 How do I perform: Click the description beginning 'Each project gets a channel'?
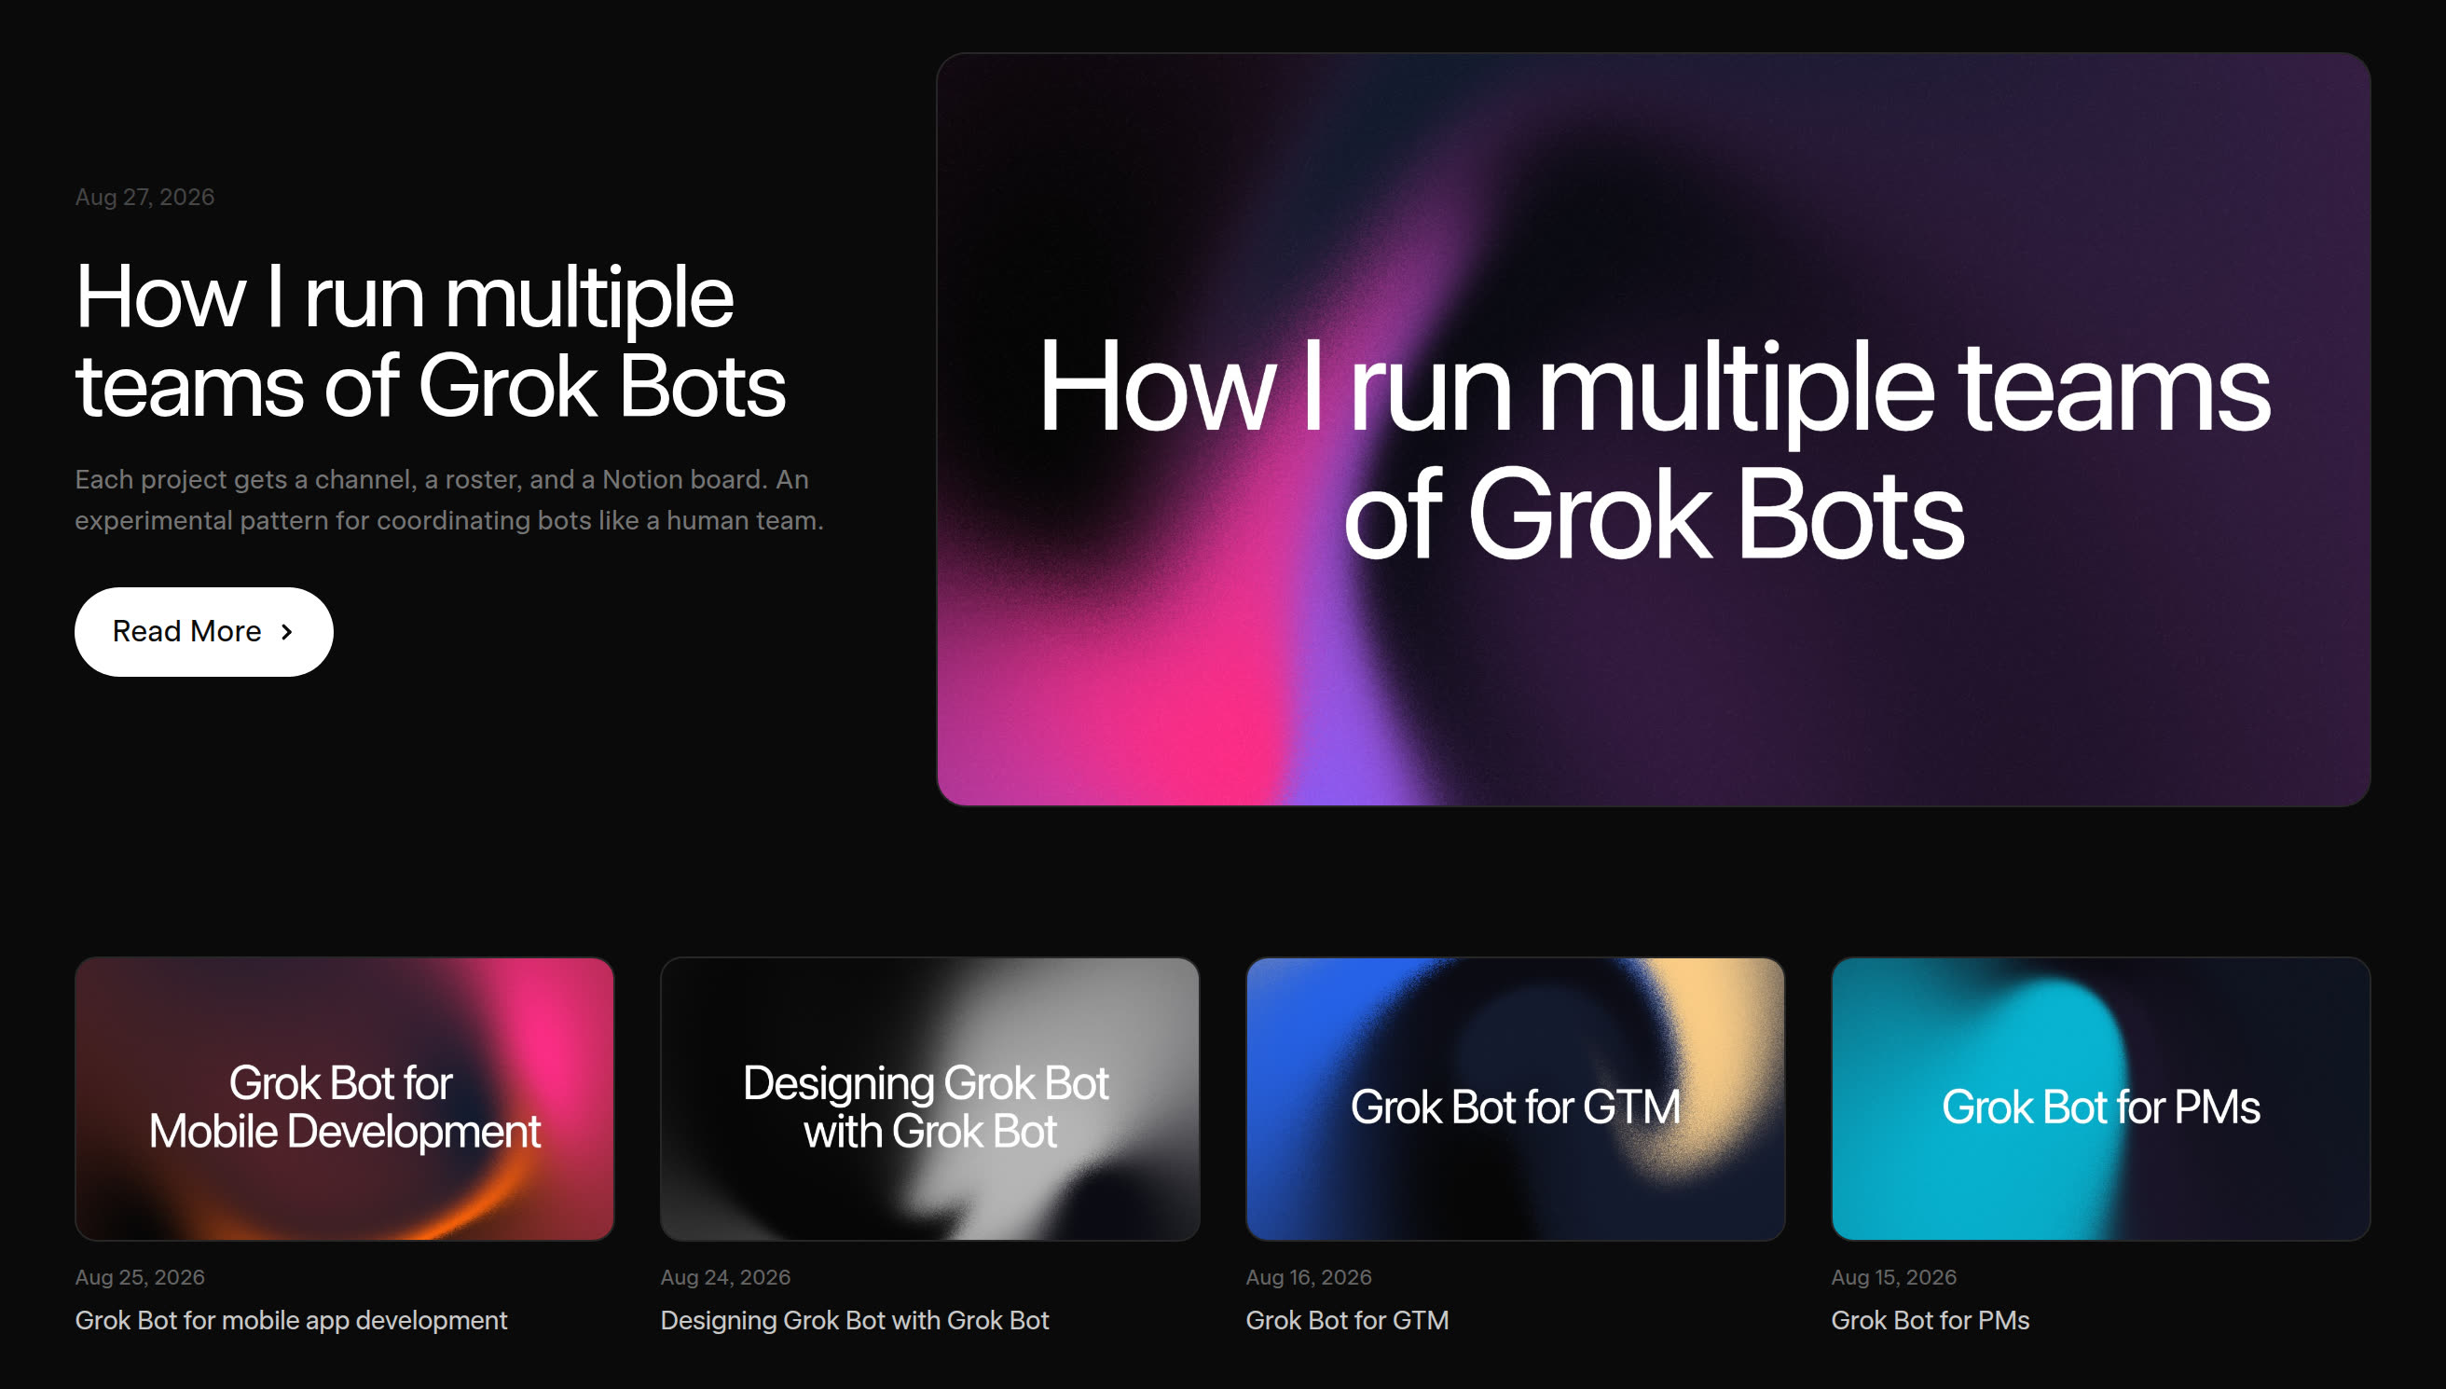coord(449,500)
